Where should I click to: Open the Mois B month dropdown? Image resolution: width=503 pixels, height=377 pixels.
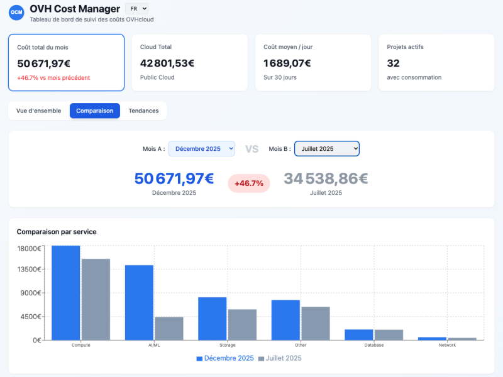327,148
